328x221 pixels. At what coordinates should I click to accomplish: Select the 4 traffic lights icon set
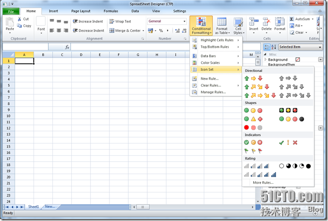tap(292, 119)
